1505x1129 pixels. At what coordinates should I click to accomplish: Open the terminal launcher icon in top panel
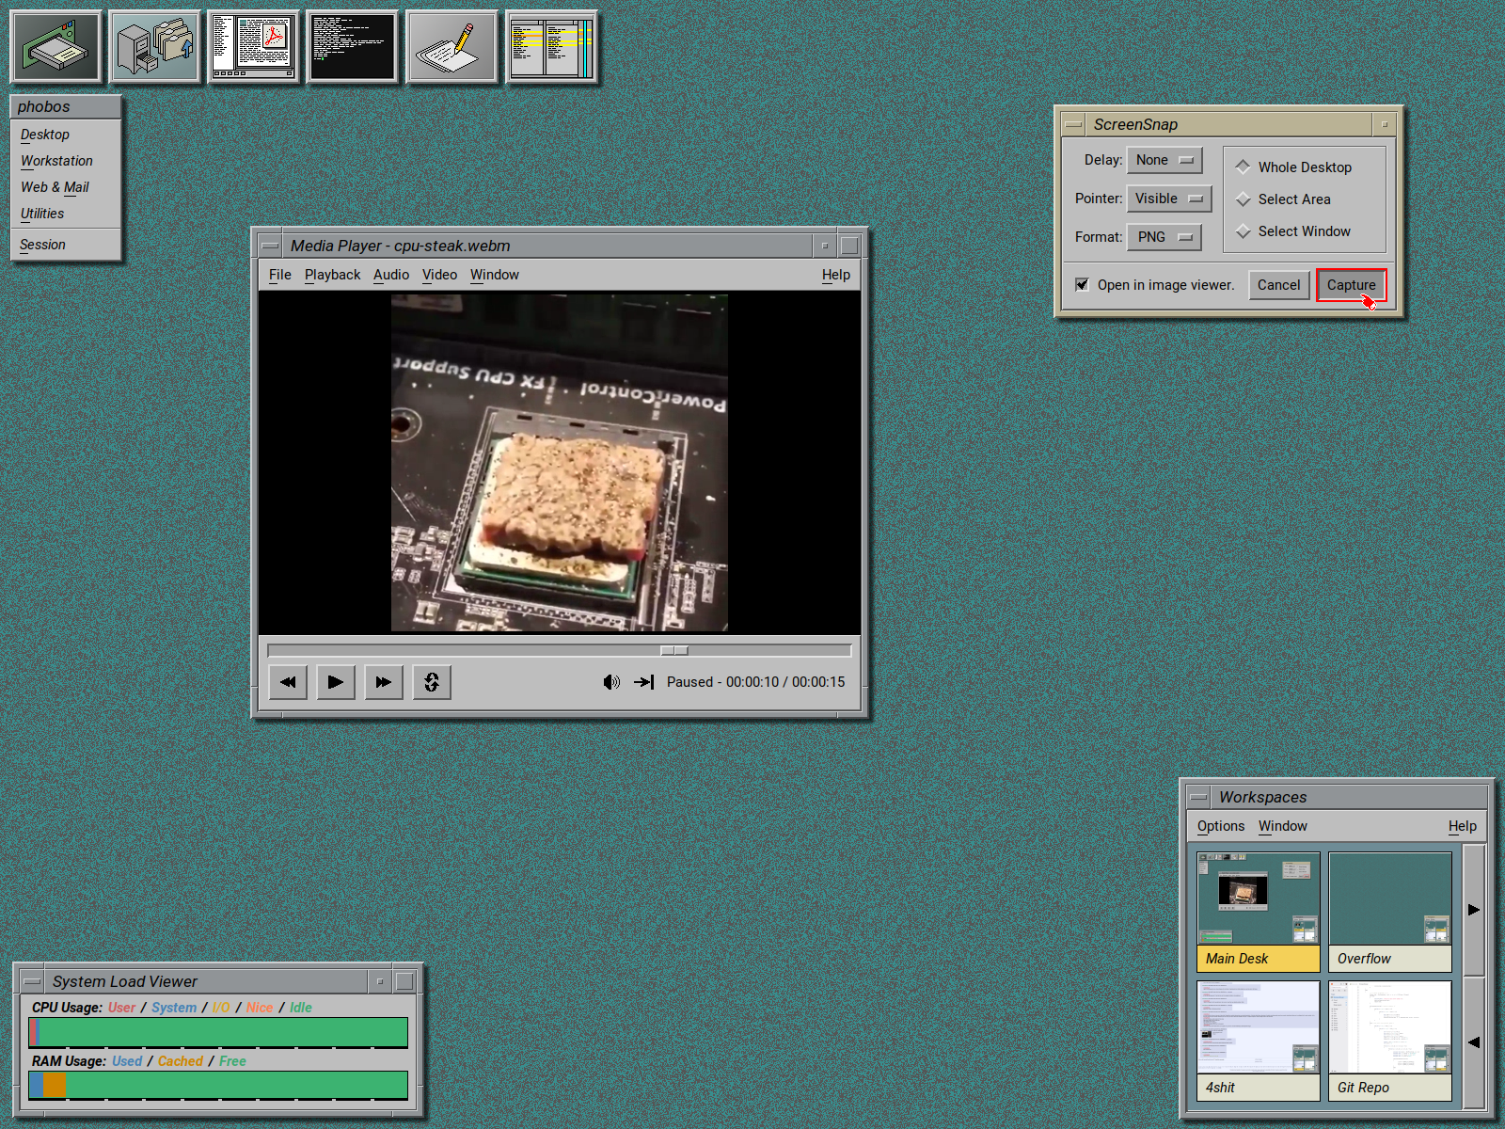tap(353, 46)
